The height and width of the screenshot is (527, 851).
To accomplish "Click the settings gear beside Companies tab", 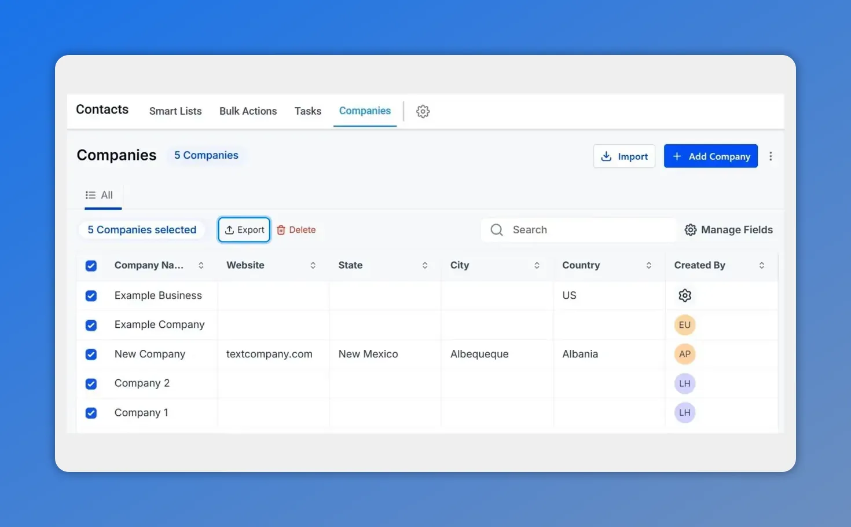I will [423, 111].
